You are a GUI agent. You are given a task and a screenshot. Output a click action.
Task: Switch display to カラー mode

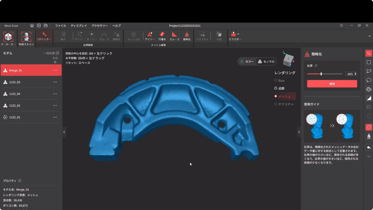click(x=247, y=62)
